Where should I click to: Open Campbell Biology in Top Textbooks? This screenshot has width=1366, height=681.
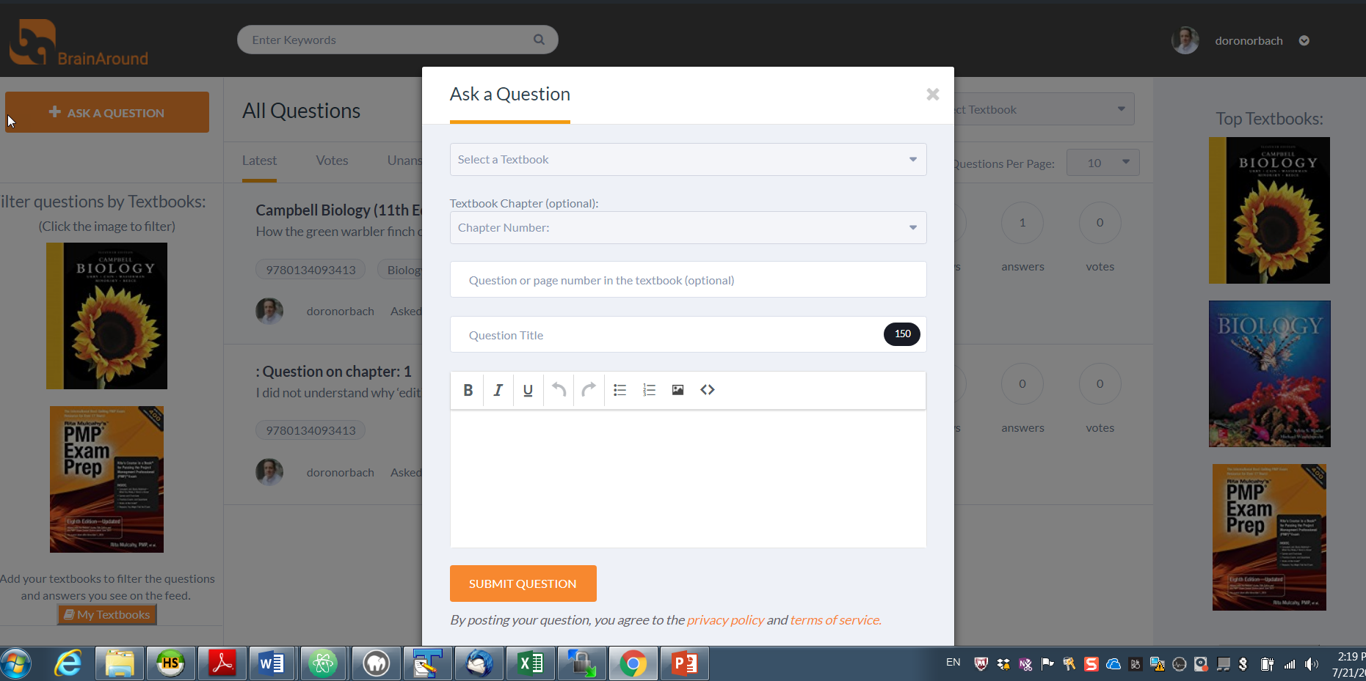1269,210
